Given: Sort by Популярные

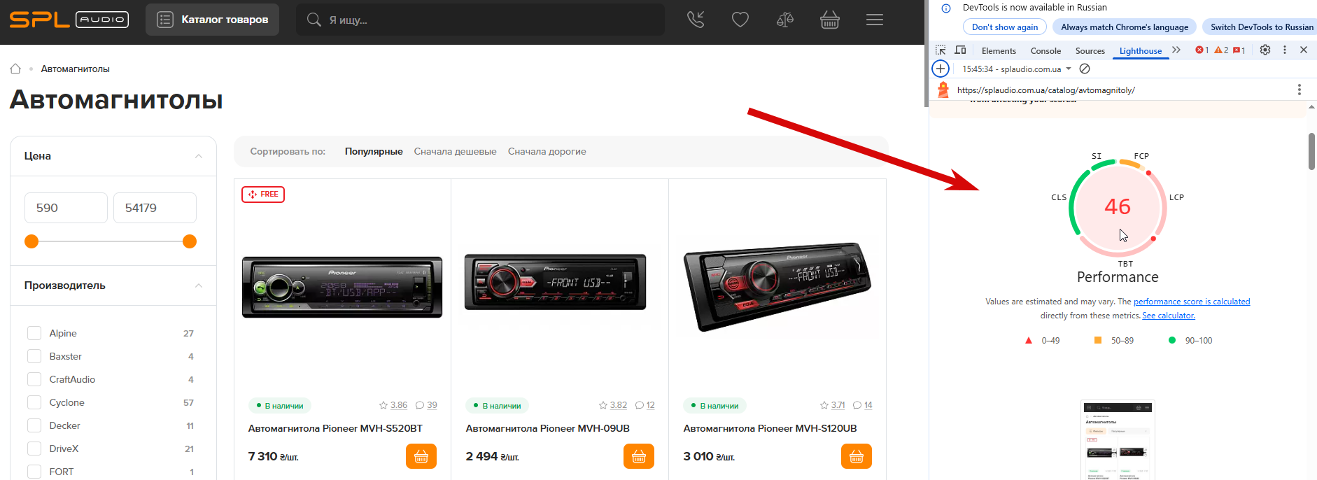Looking at the screenshot, I should pos(374,151).
